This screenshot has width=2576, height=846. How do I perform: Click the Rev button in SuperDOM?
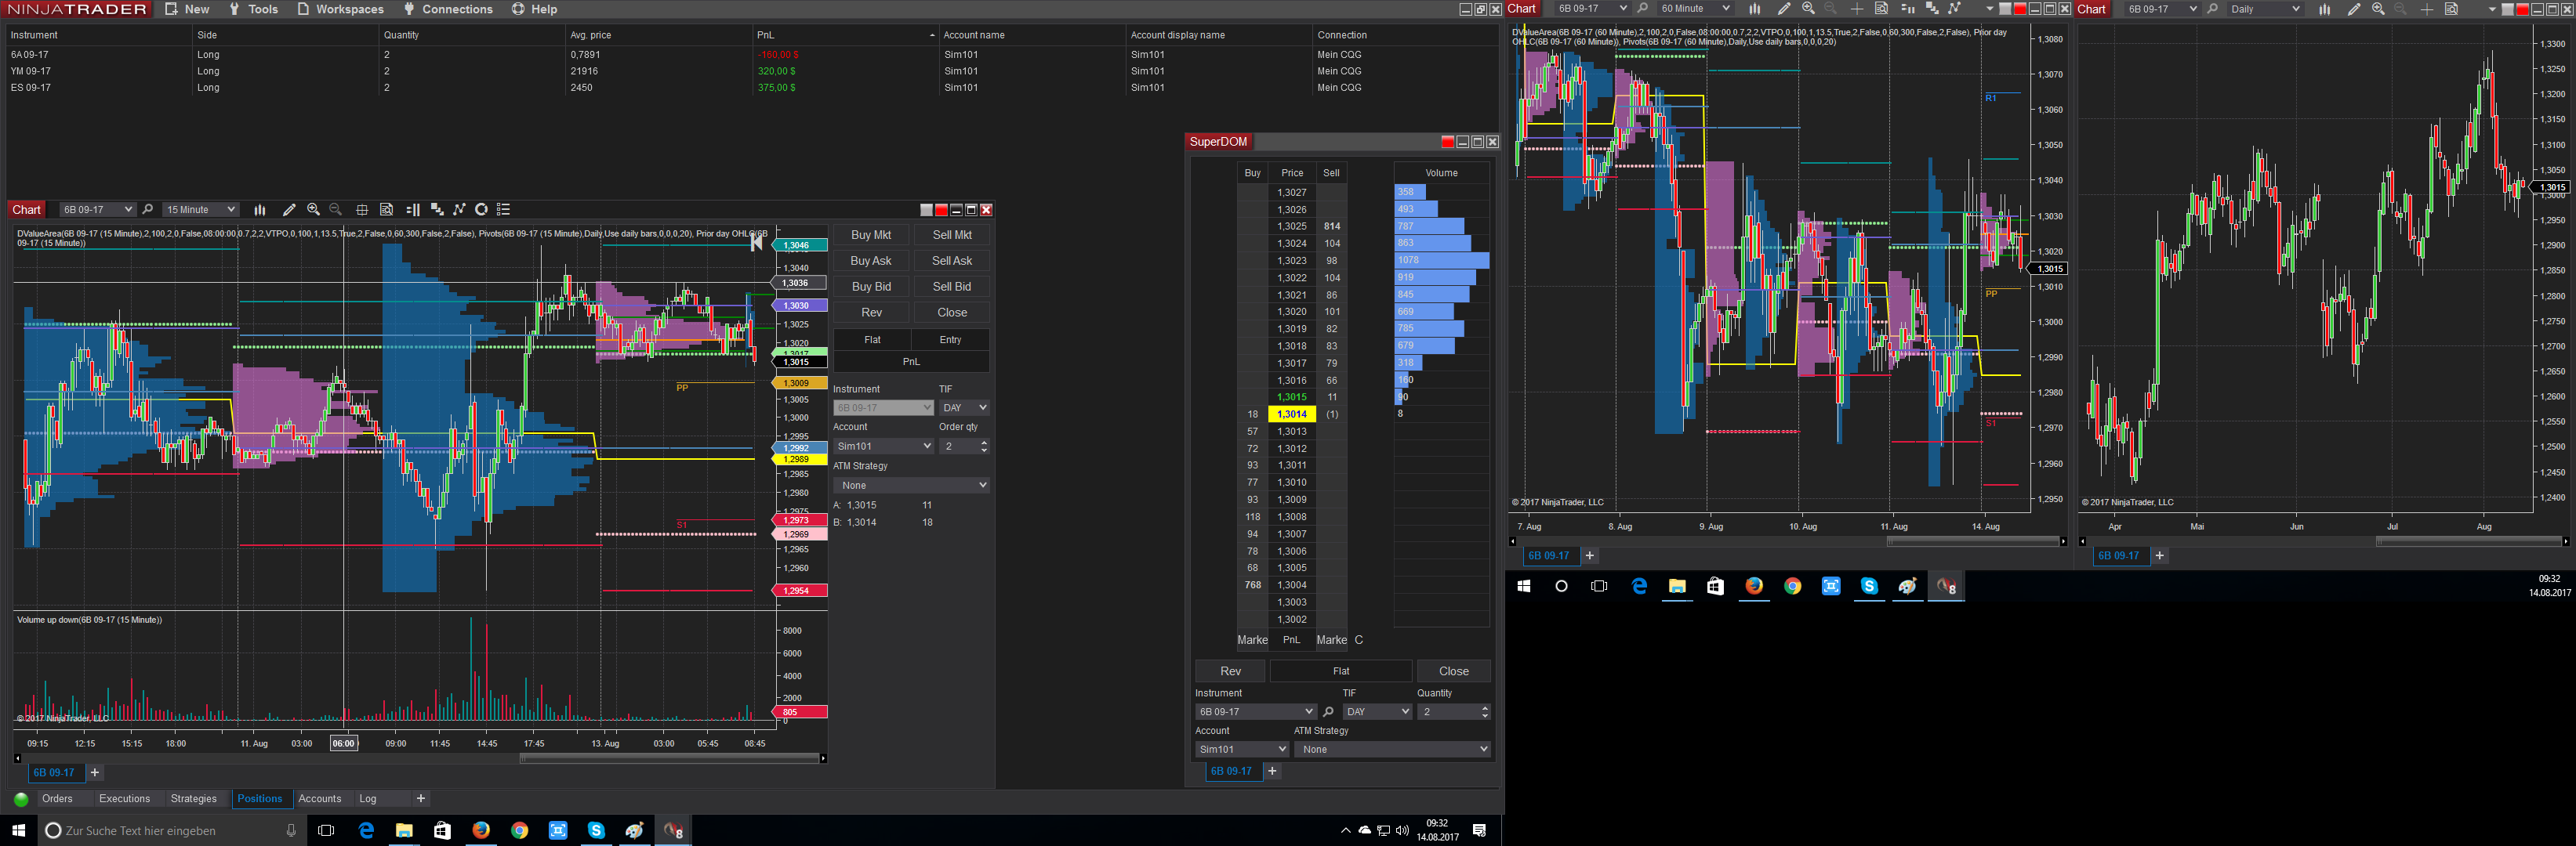(1231, 671)
